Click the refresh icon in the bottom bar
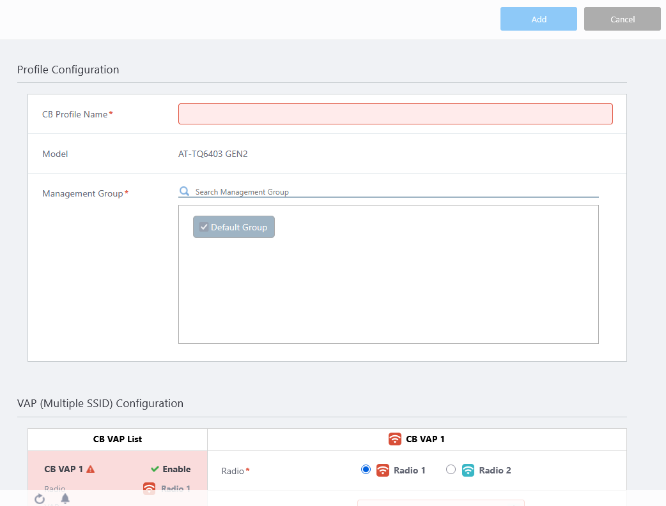666x506 pixels. [x=40, y=498]
